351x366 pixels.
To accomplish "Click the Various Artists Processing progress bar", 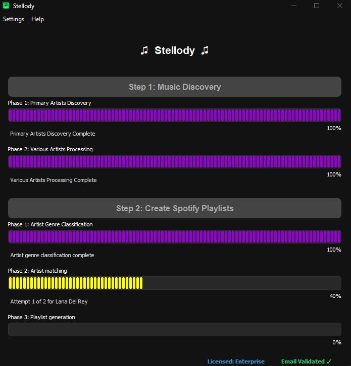I will click(x=175, y=161).
